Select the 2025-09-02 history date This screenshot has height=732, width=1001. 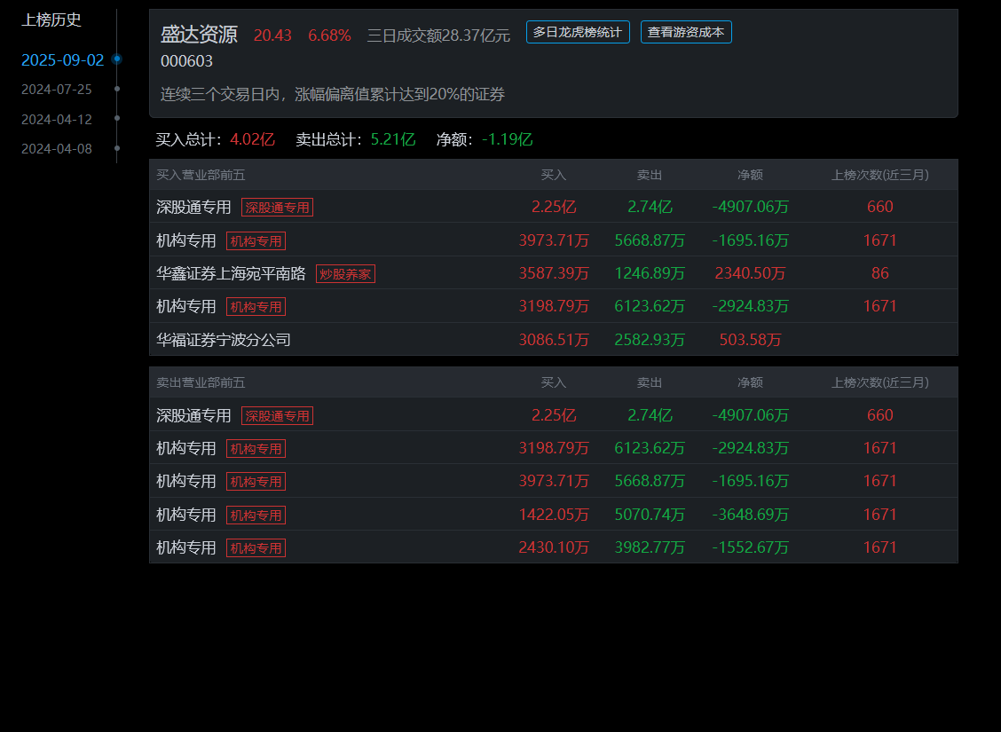tap(62, 60)
